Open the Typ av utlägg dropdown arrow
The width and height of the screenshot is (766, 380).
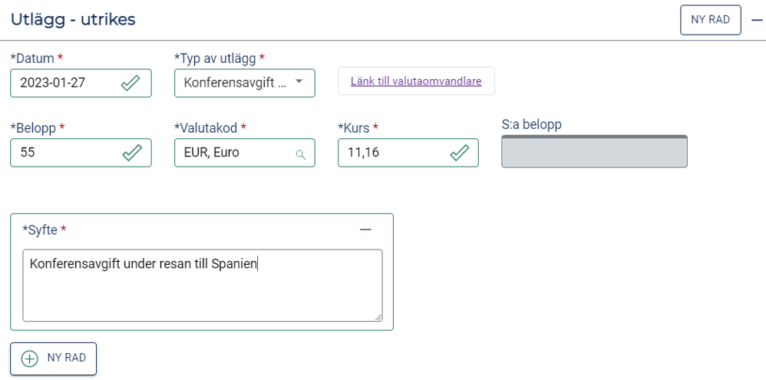299,81
